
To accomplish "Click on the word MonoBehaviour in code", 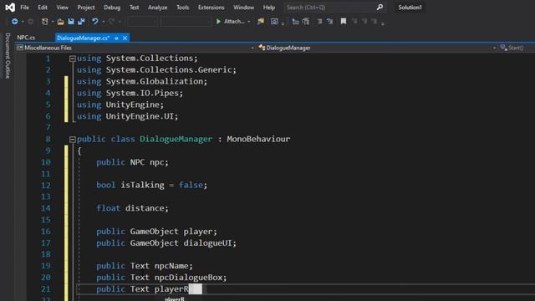I will click(258, 139).
